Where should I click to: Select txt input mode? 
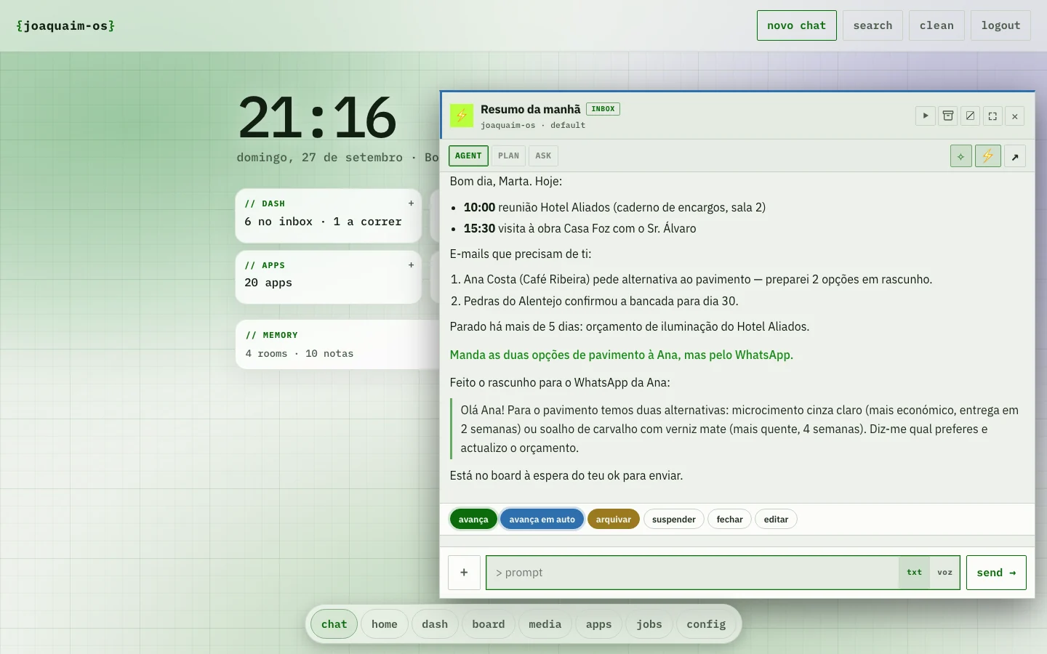tap(914, 573)
